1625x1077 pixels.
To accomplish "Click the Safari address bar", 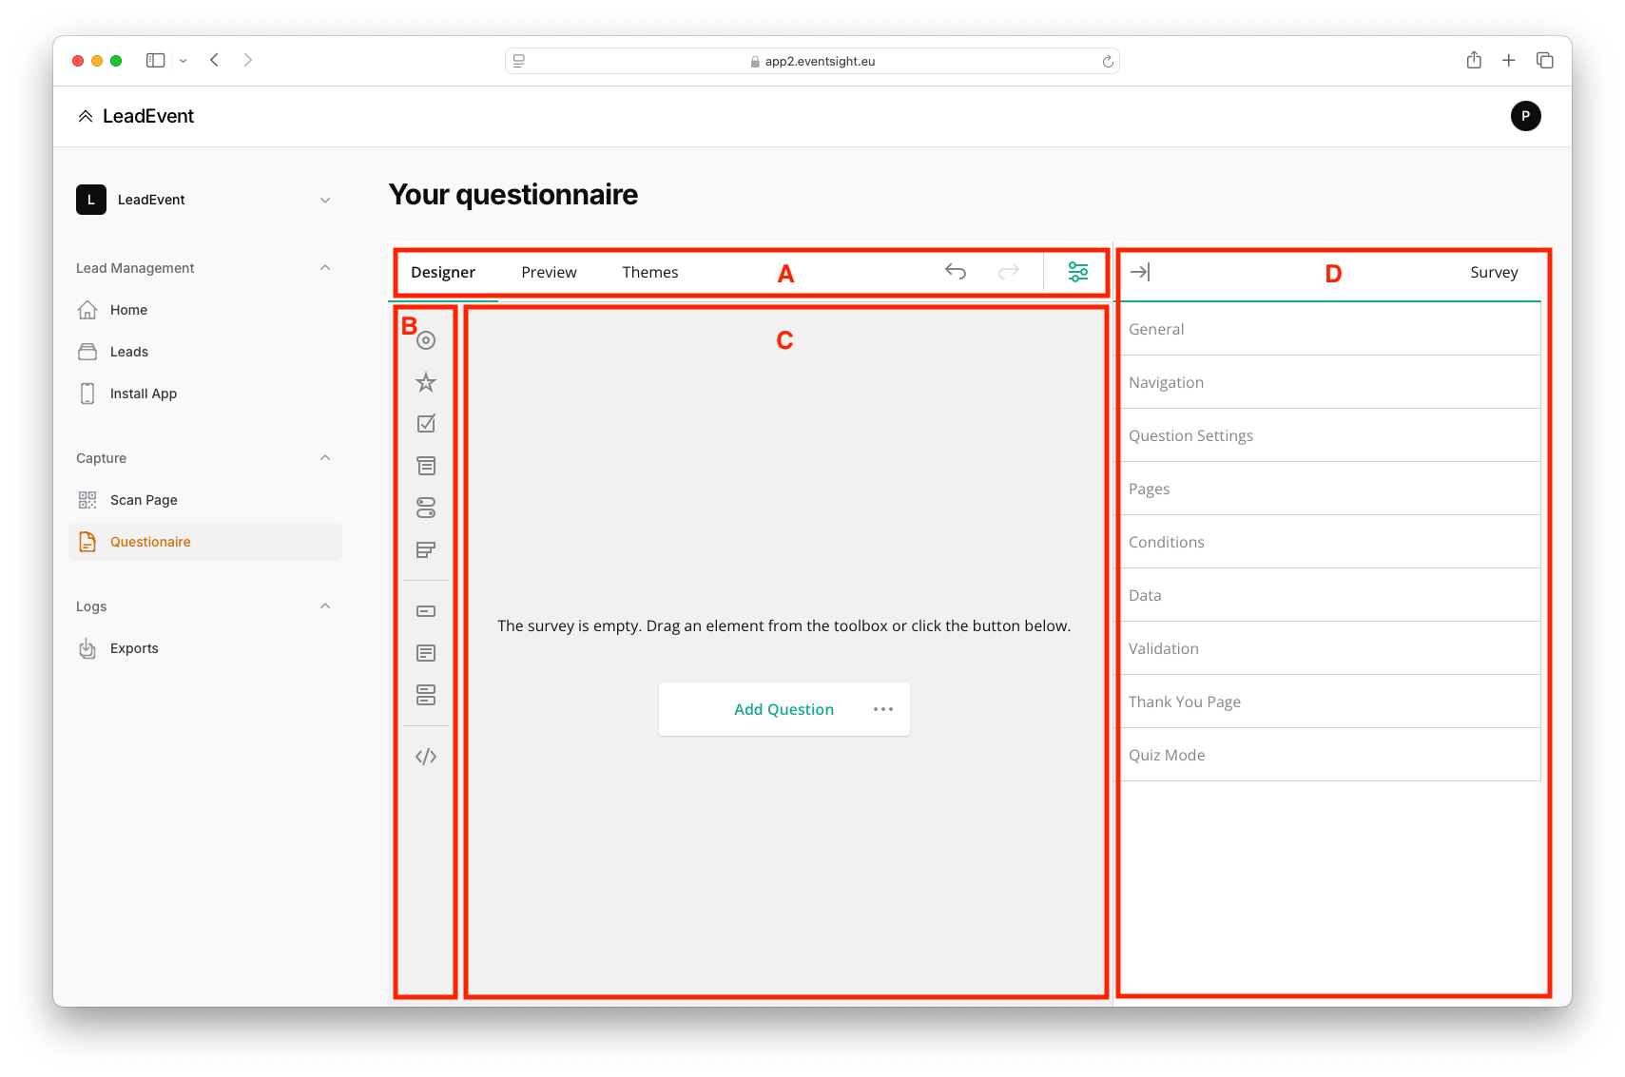I will (x=812, y=61).
